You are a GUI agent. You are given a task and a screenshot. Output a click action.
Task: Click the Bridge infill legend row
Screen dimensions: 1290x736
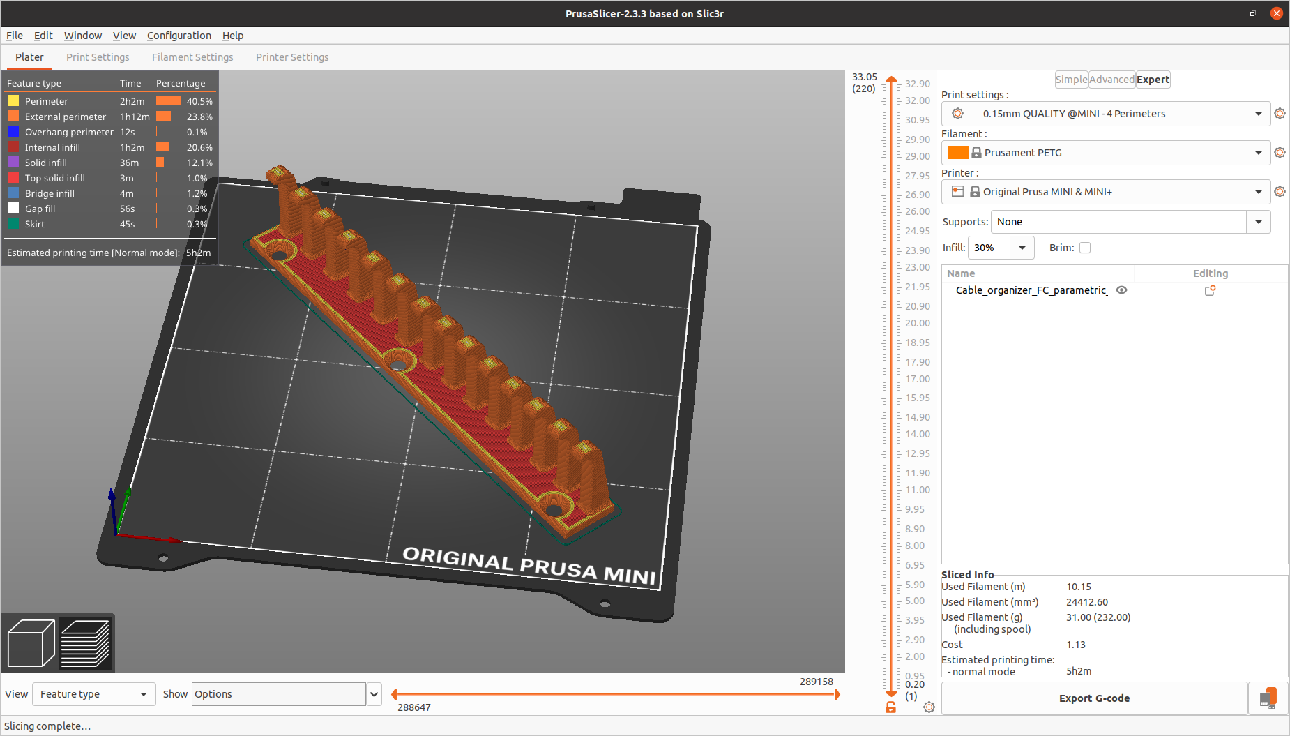pyautogui.click(x=110, y=193)
